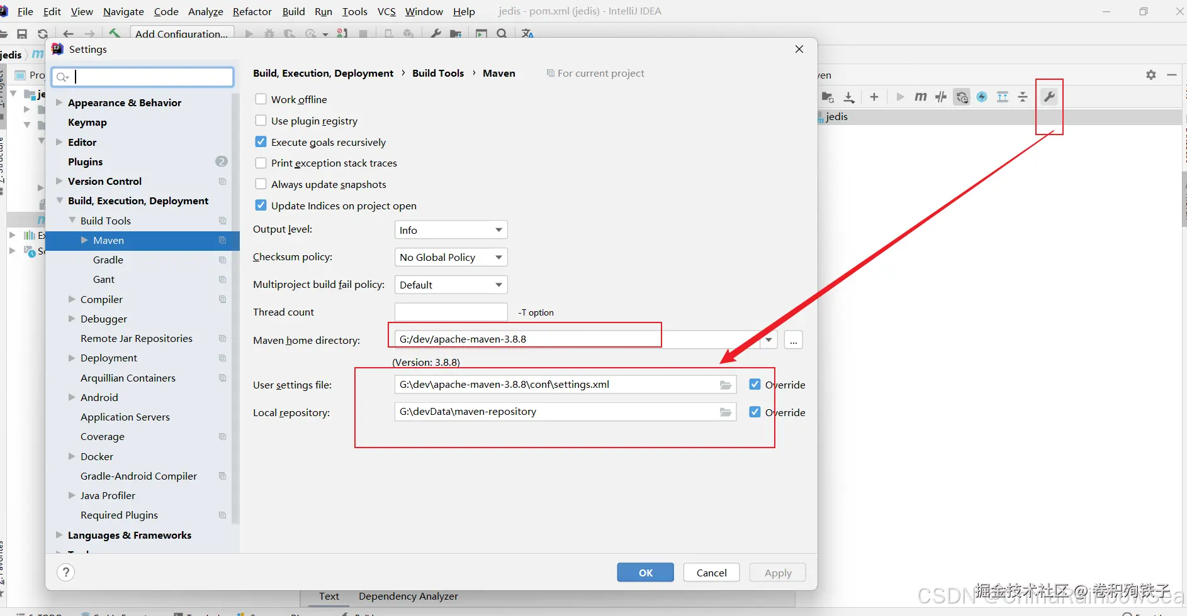Open Settings via main toolbar wrench icon
This screenshot has width=1187, height=616.
pos(436,34)
